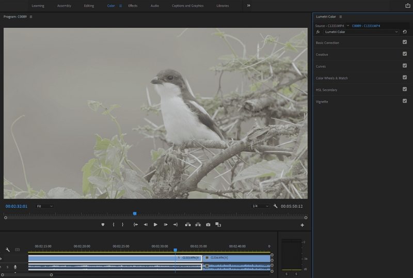Select the C1333.MP4 video clip

coord(115,258)
